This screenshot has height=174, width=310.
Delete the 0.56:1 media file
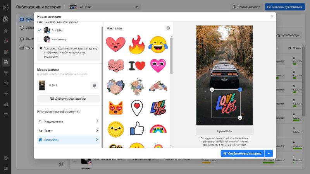[94, 85]
